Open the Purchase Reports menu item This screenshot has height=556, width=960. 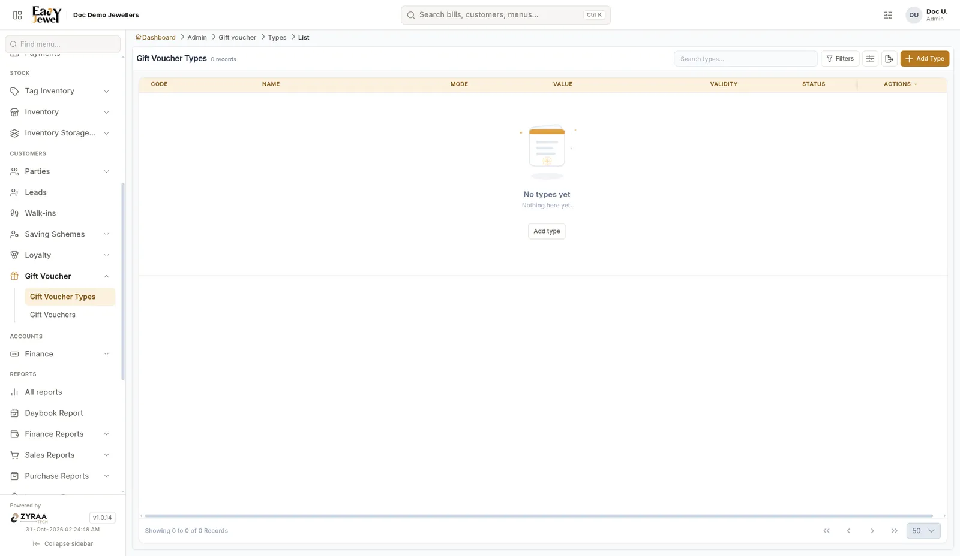click(60, 476)
